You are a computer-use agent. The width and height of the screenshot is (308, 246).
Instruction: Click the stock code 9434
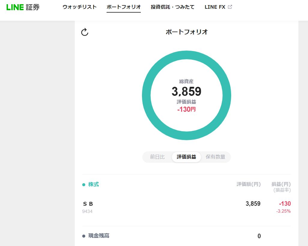[87, 211]
